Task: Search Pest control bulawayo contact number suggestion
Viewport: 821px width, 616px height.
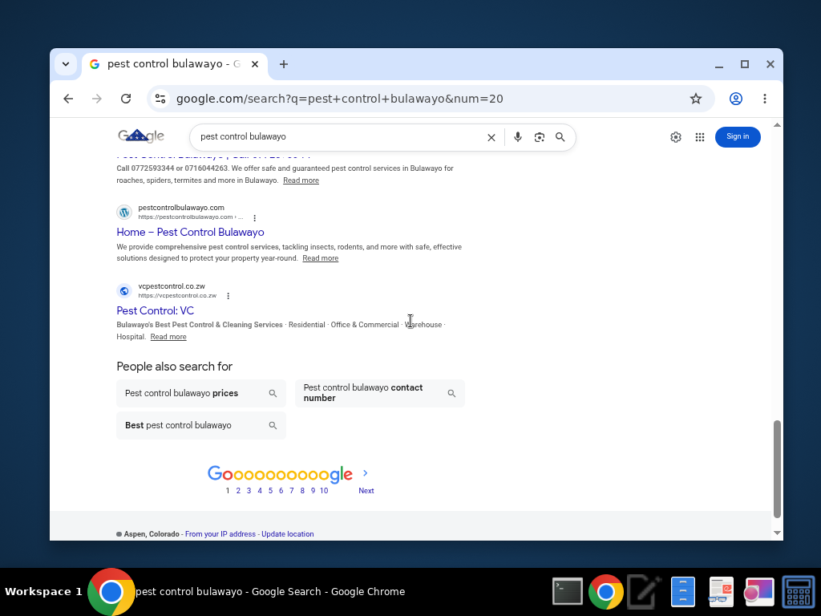Action: point(379,393)
